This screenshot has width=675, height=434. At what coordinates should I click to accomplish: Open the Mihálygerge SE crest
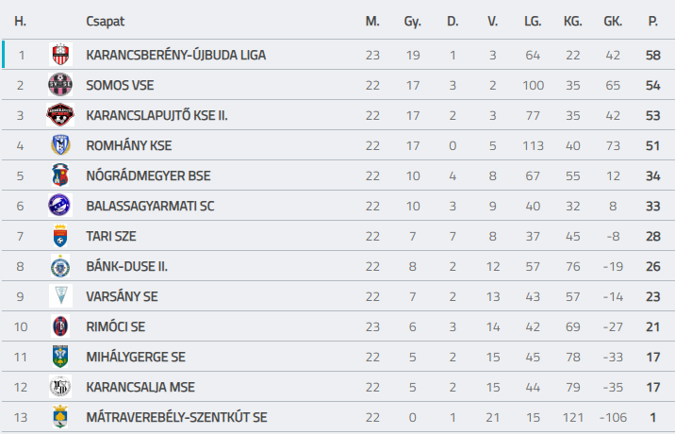[60, 356]
